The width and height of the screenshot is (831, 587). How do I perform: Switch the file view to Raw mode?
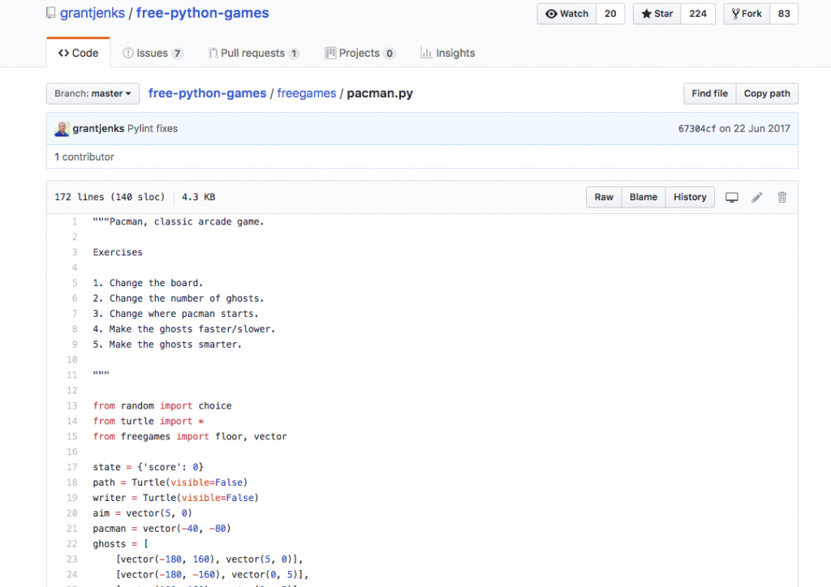point(603,196)
